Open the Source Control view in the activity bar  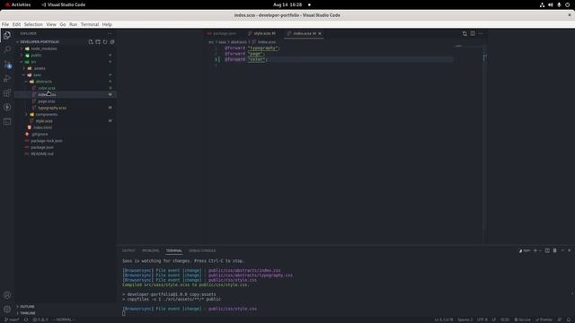(x=7, y=64)
